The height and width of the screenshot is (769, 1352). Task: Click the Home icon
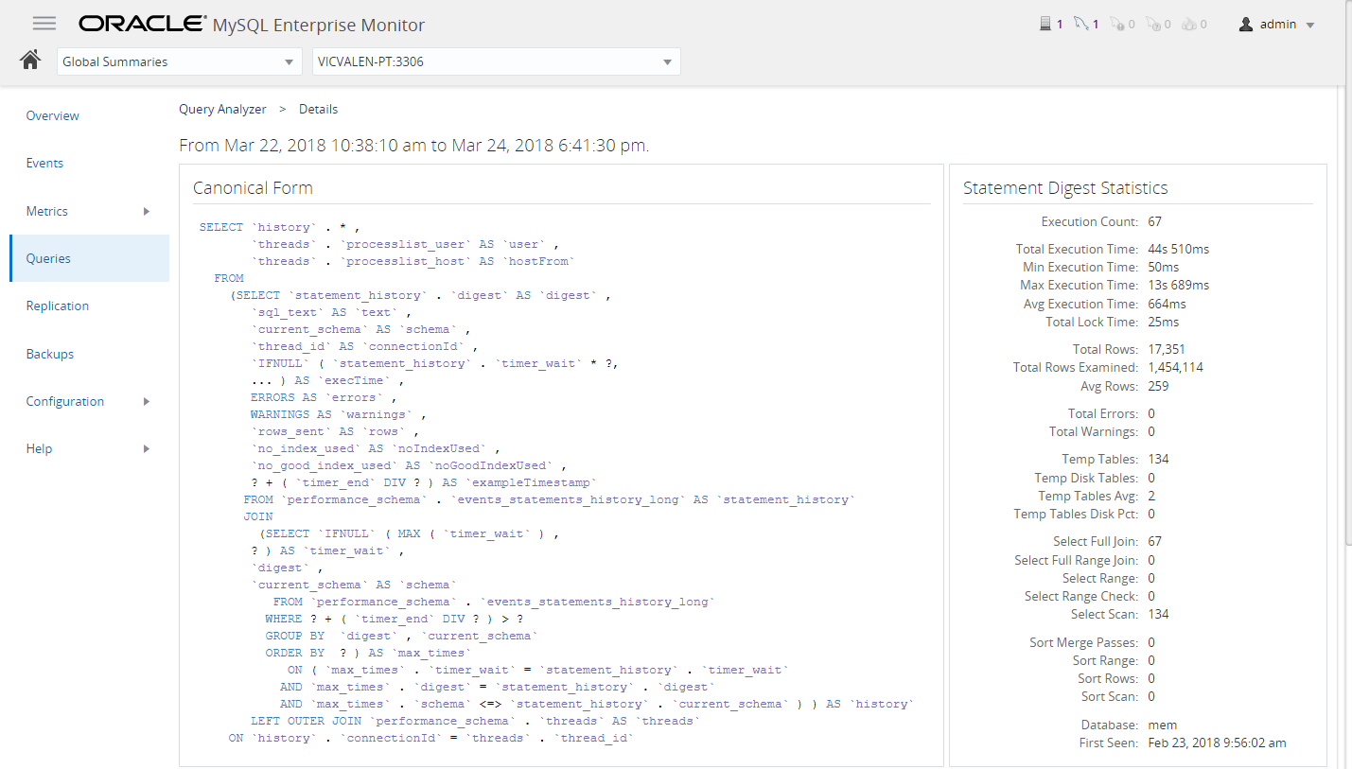29,59
